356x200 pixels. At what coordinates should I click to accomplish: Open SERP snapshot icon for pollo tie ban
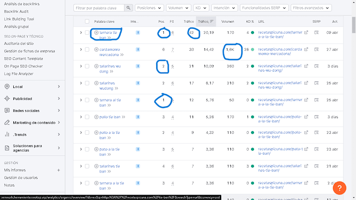316,117
